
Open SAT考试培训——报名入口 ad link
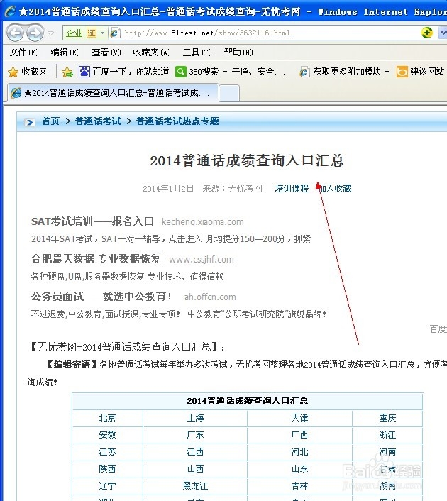[x=92, y=221]
